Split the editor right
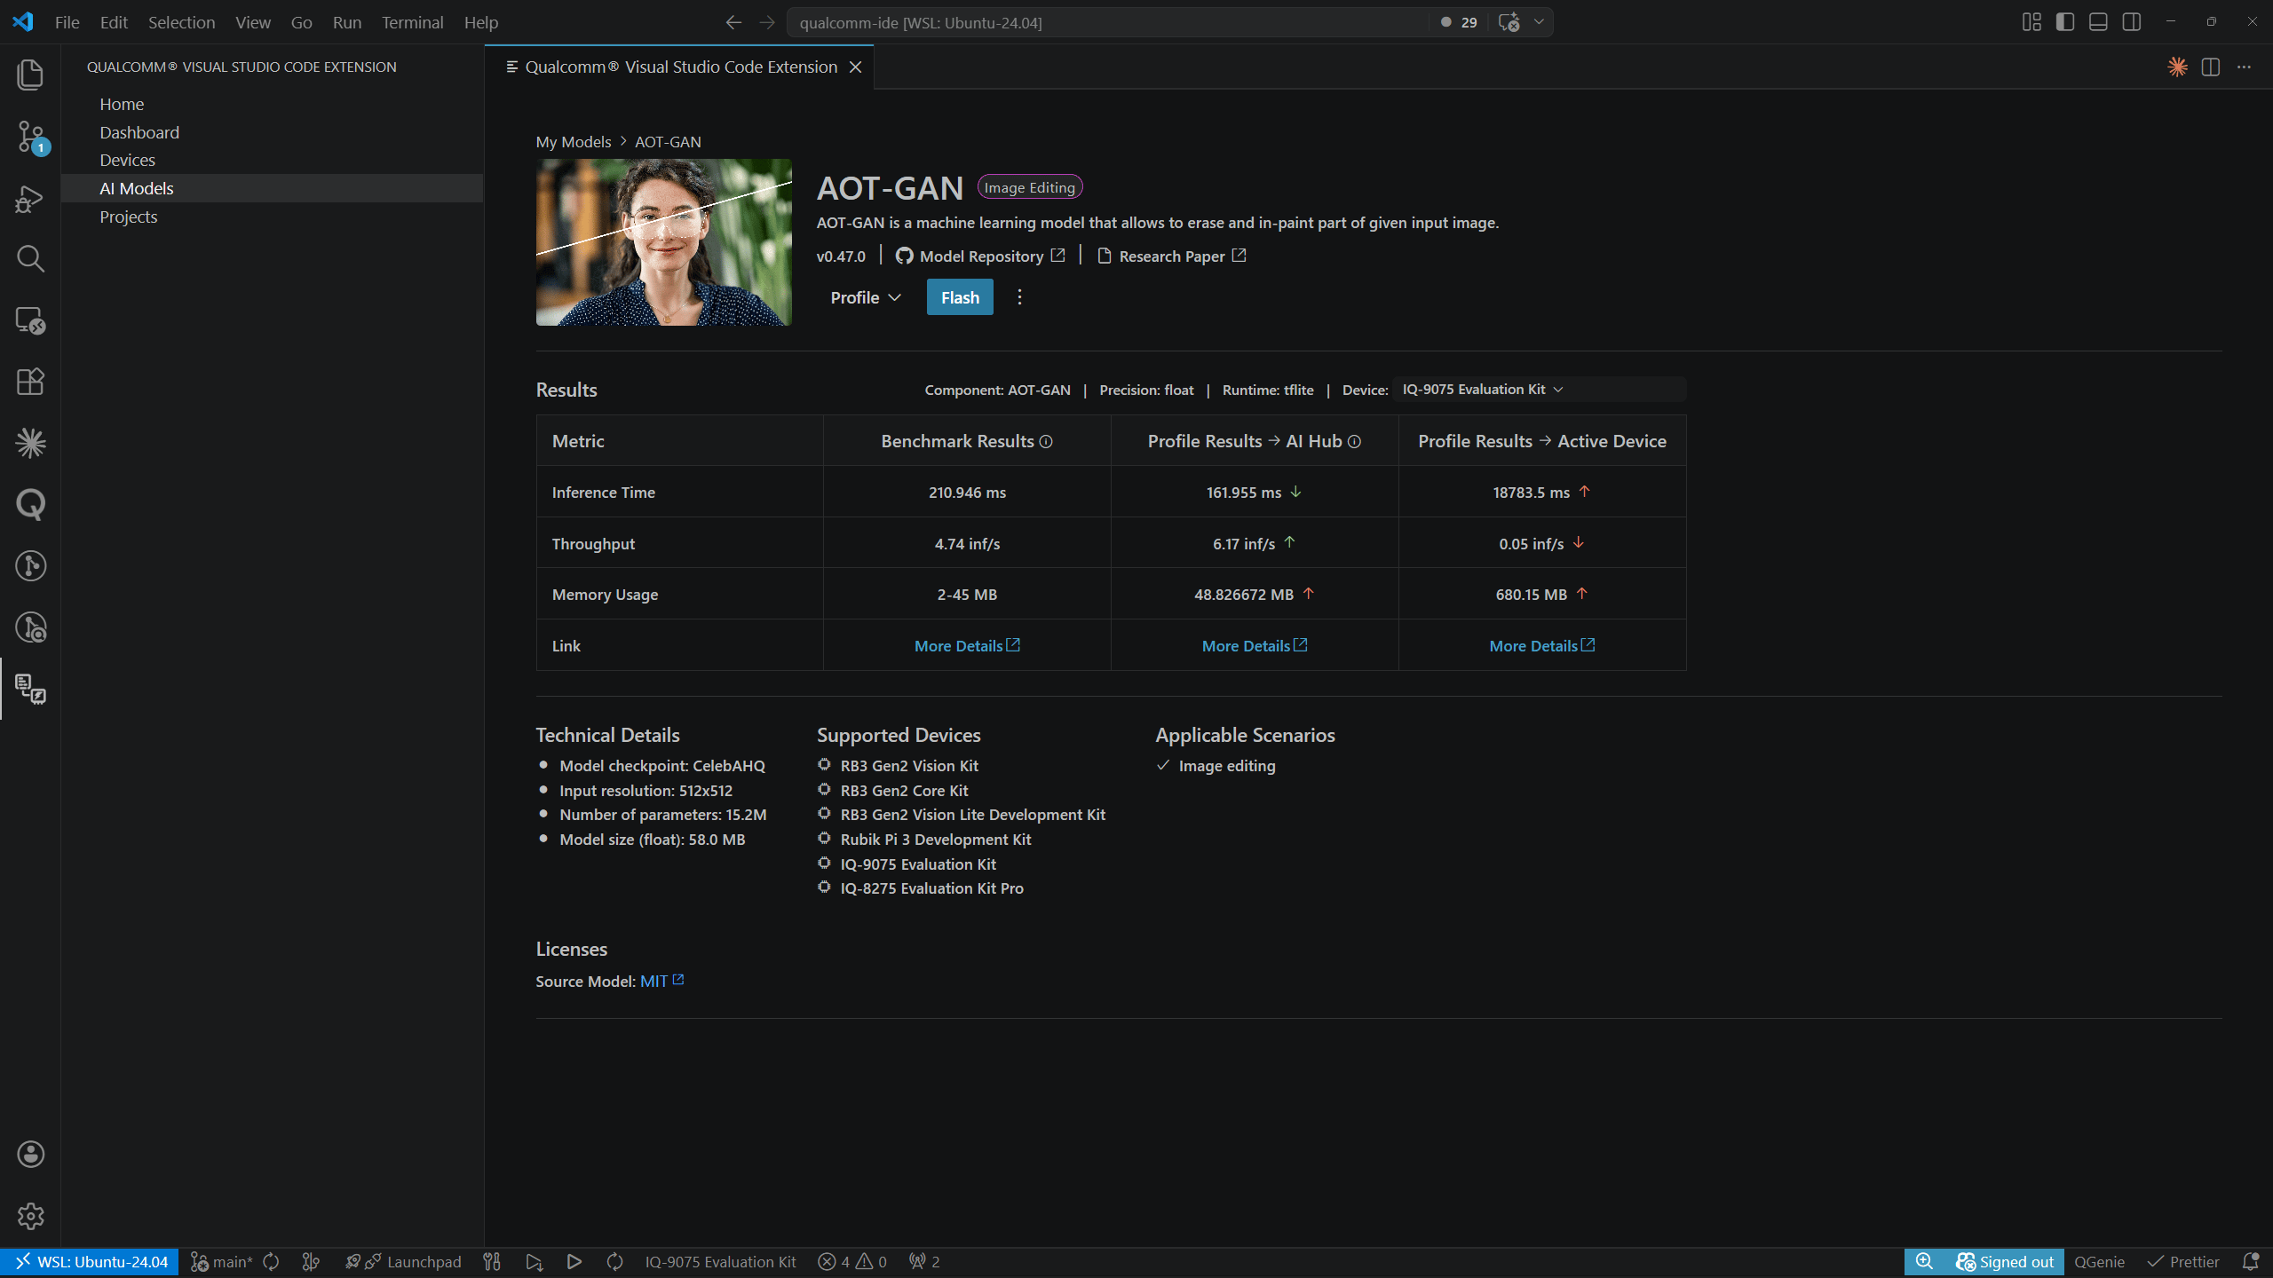Image resolution: width=2273 pixels, height=1278 pixels. coord(2211,67)
